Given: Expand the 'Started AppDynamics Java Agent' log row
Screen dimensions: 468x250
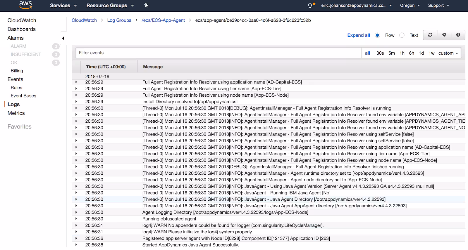Looking at the screenshot, I should coord(76,245).
